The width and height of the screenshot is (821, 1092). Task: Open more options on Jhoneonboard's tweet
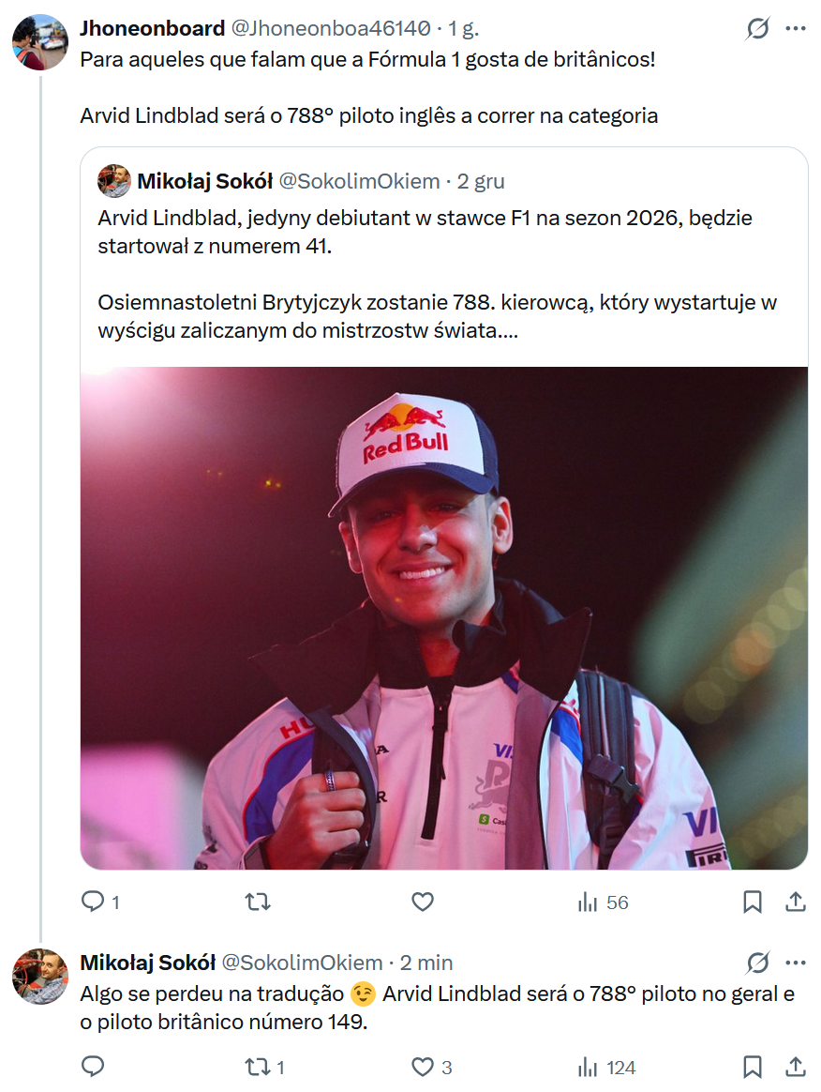pos(795,29)
